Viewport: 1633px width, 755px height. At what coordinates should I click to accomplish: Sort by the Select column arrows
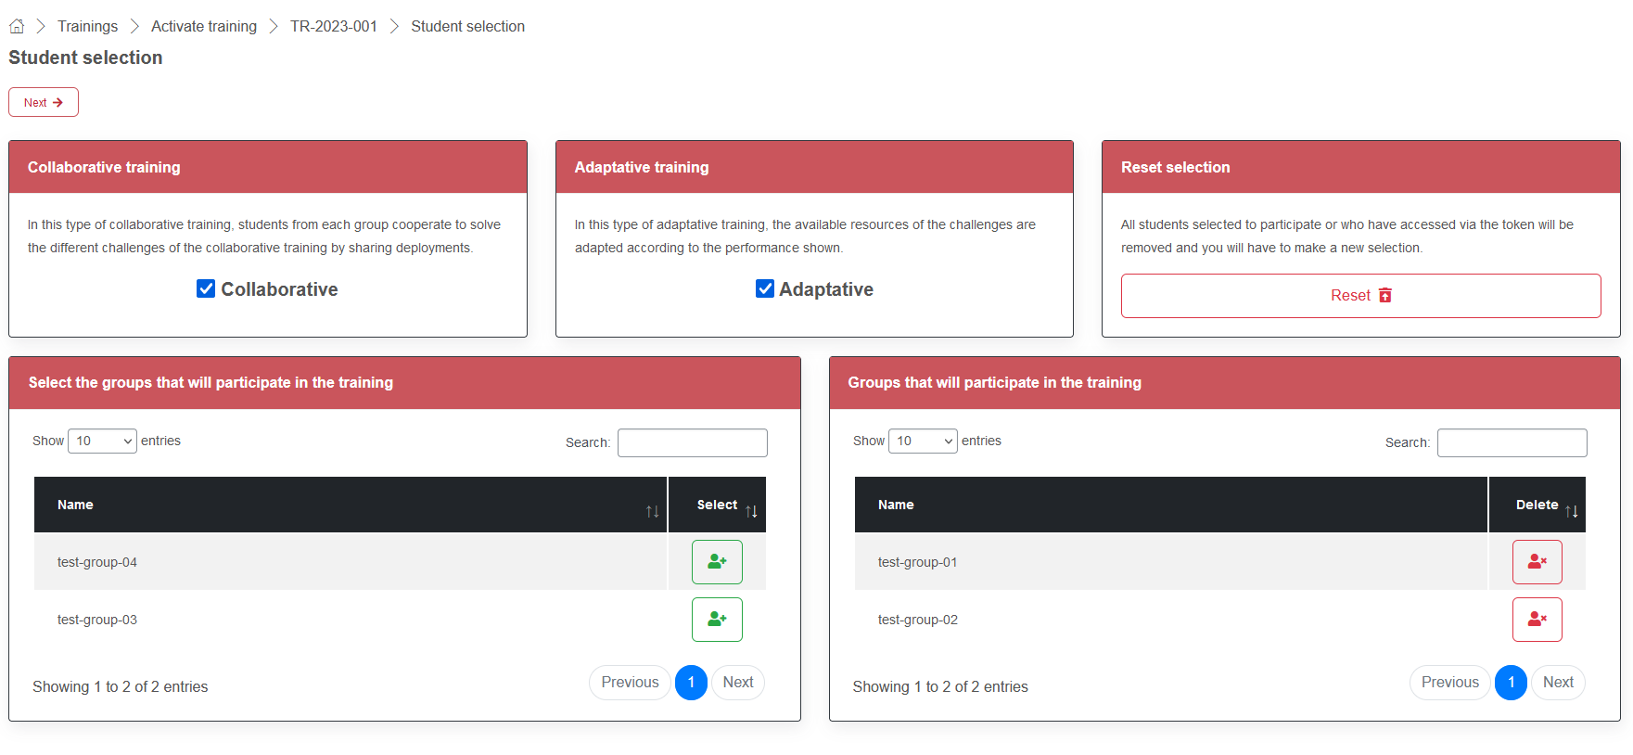[751, 511]
